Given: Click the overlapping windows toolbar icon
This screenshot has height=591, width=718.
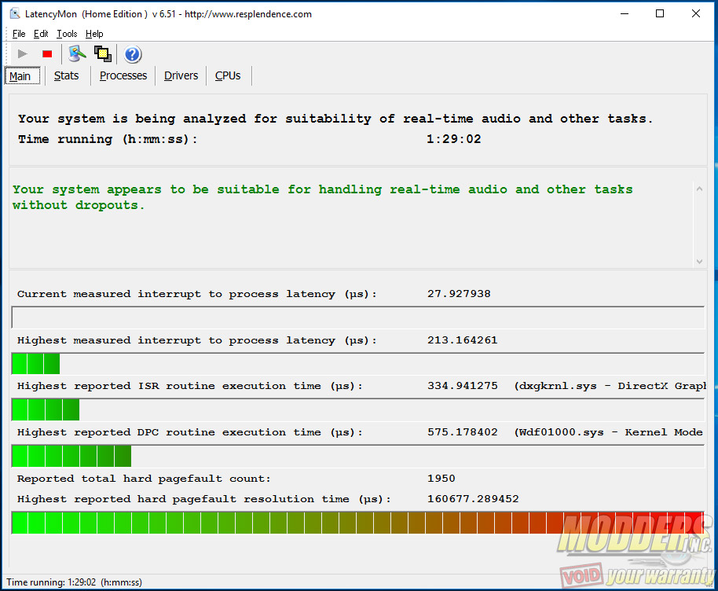Looking at the screenshot, I should [103, 54].
